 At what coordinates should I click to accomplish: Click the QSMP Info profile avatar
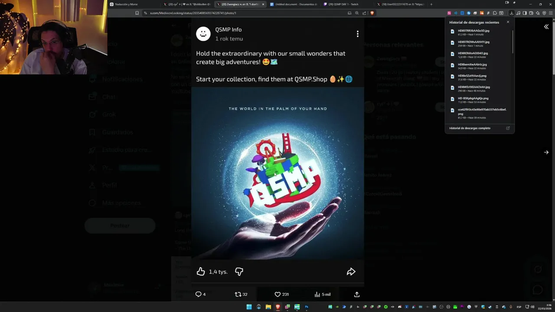[x=203, y=33]
